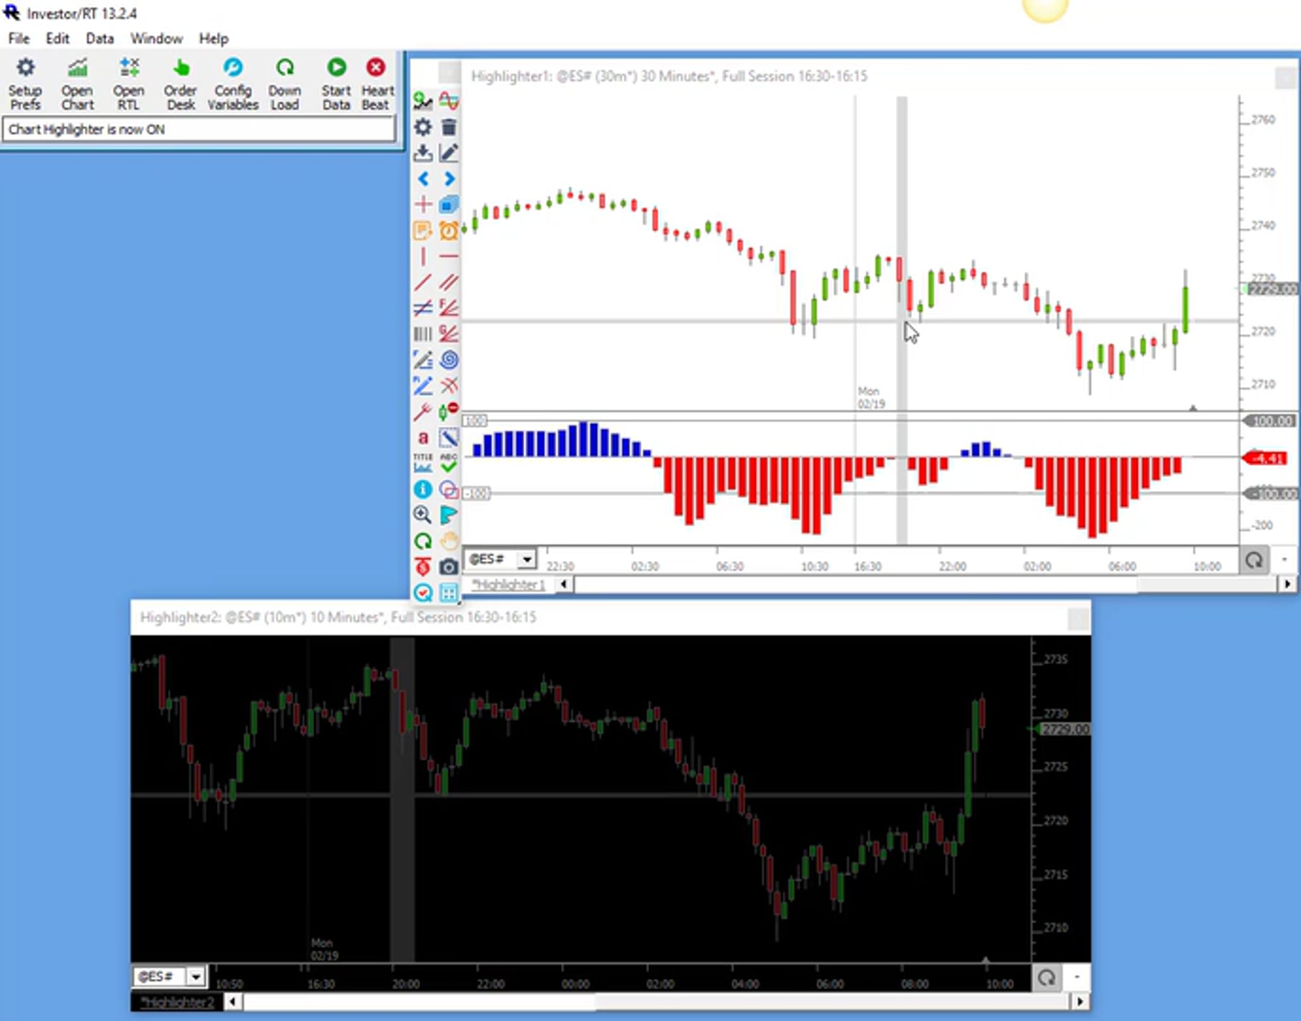Select the trash delete icon in chart toolbar
Screen dimensions: 1301x1021
coord(449,127)
